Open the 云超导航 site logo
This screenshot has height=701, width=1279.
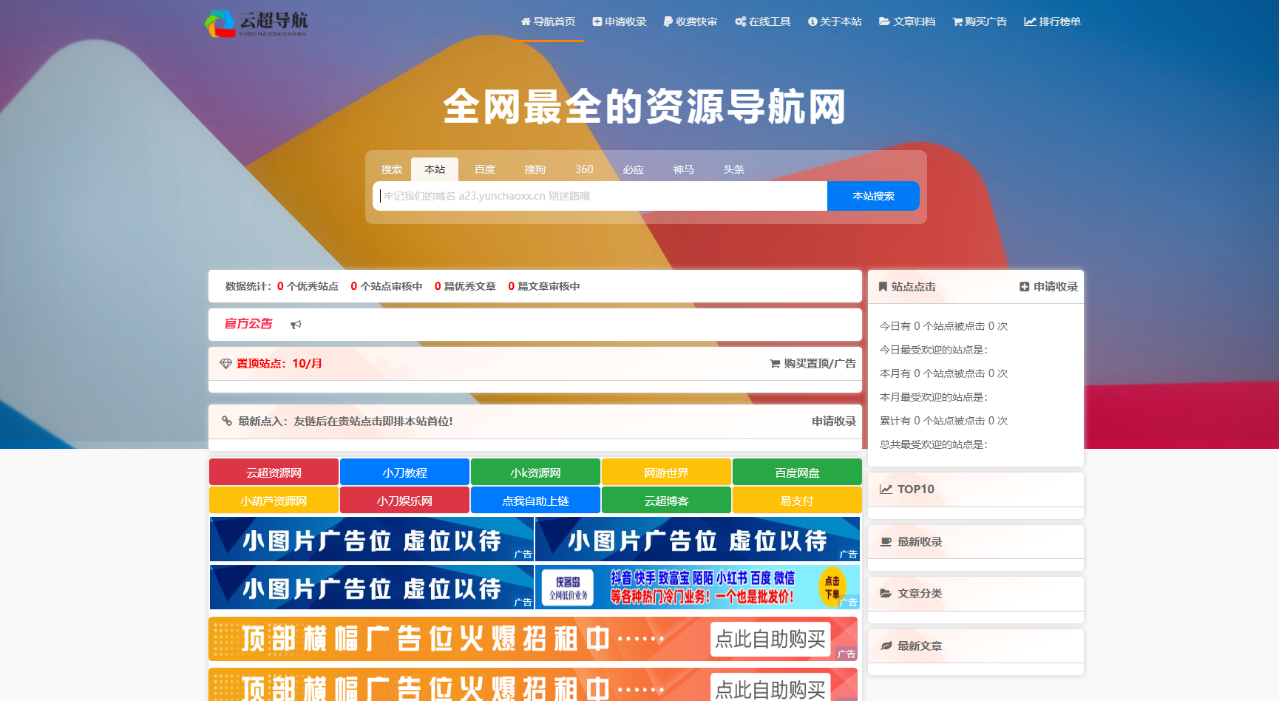tap(257, 22)
